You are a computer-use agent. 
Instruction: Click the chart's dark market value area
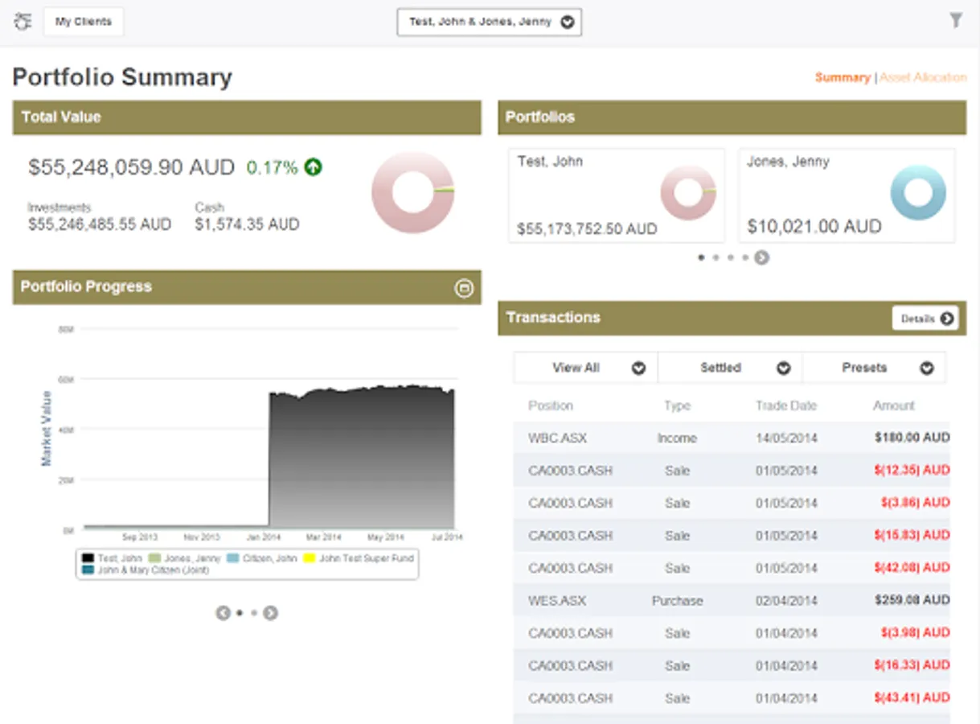point(362,459)
